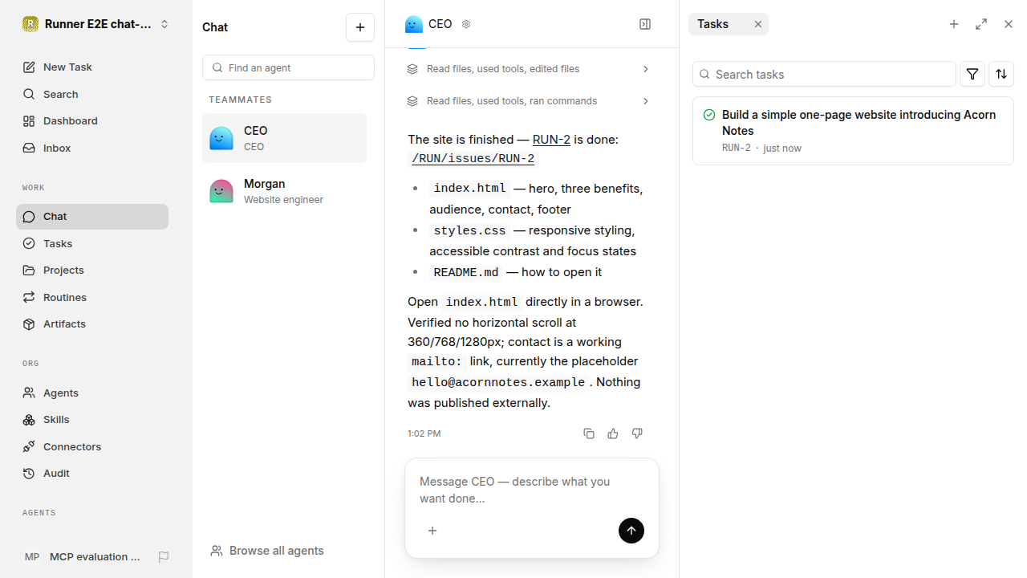Select Morgan Website engineer teammate
This screenshot has height=578, width=1027.
284,191
